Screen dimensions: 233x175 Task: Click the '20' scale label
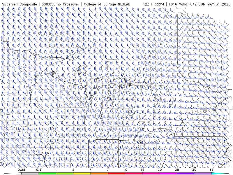(160, 170)
